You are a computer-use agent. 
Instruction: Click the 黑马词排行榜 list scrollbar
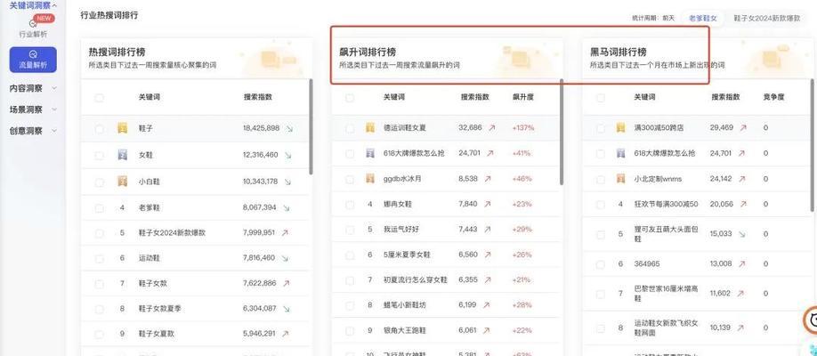(813, 145)
